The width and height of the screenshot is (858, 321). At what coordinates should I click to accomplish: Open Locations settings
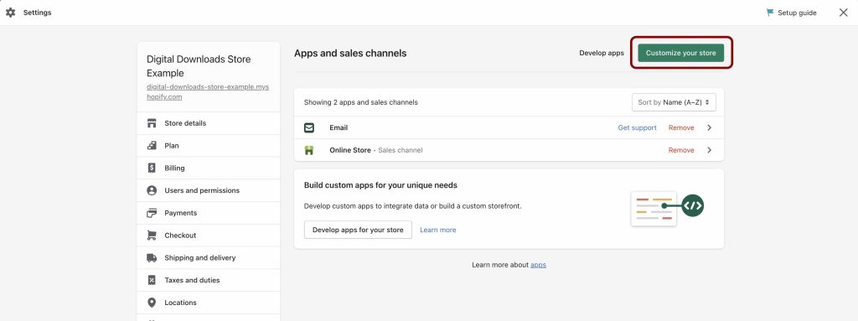coord(209,303)
